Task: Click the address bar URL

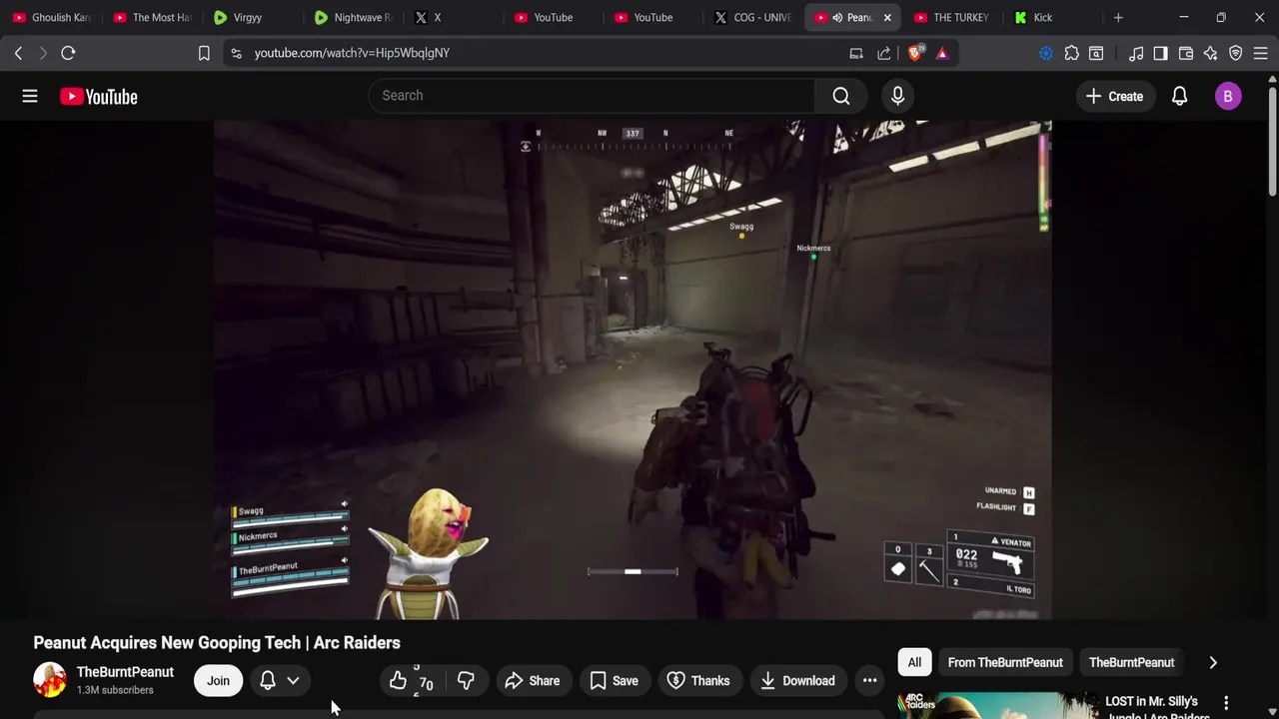Action: click(352, 53)
